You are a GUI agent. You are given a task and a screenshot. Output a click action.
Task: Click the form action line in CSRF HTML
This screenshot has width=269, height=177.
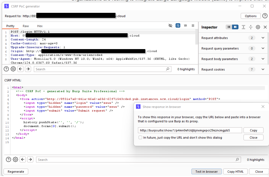pyautogui.click(x=120, y=99)
